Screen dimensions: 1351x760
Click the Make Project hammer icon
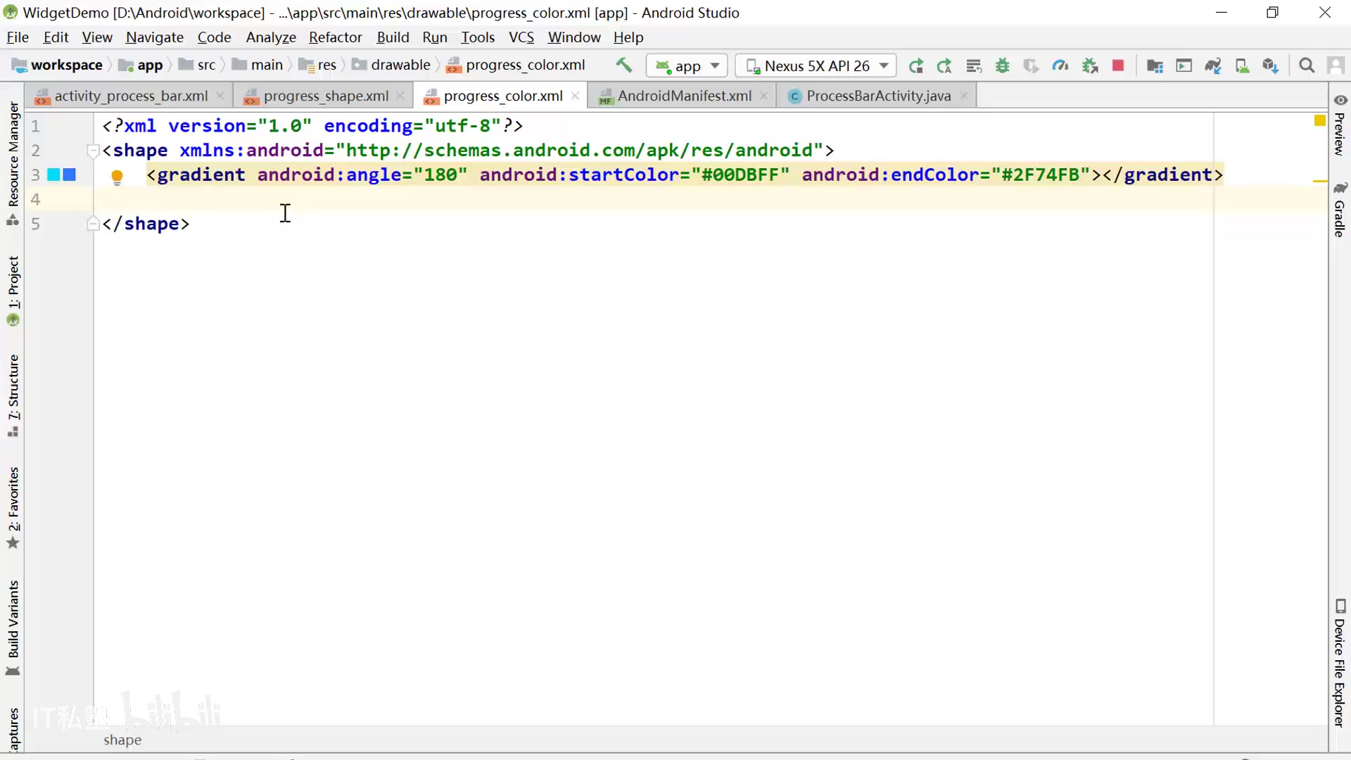pyautogui.click(x=623, y=65)
